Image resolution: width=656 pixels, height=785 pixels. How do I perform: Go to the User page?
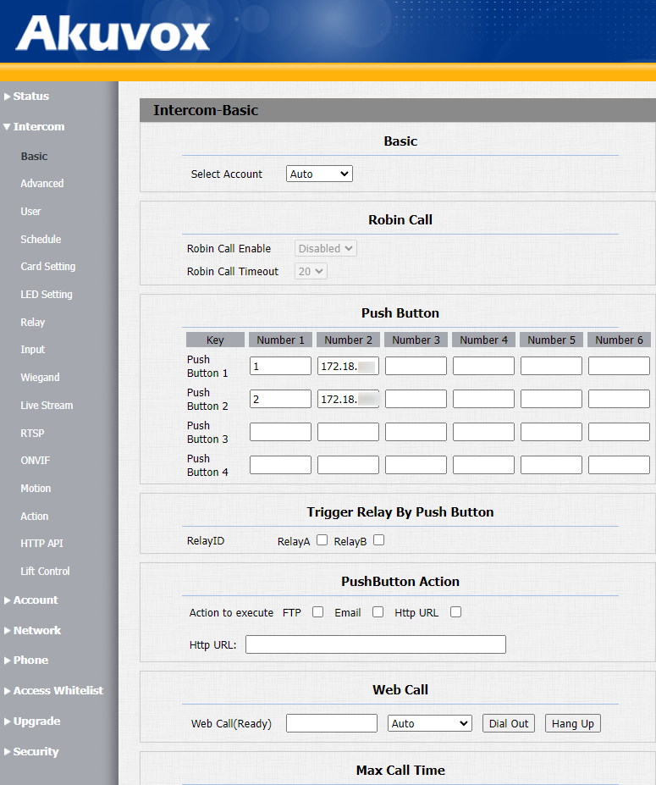(x=30, y=211)
